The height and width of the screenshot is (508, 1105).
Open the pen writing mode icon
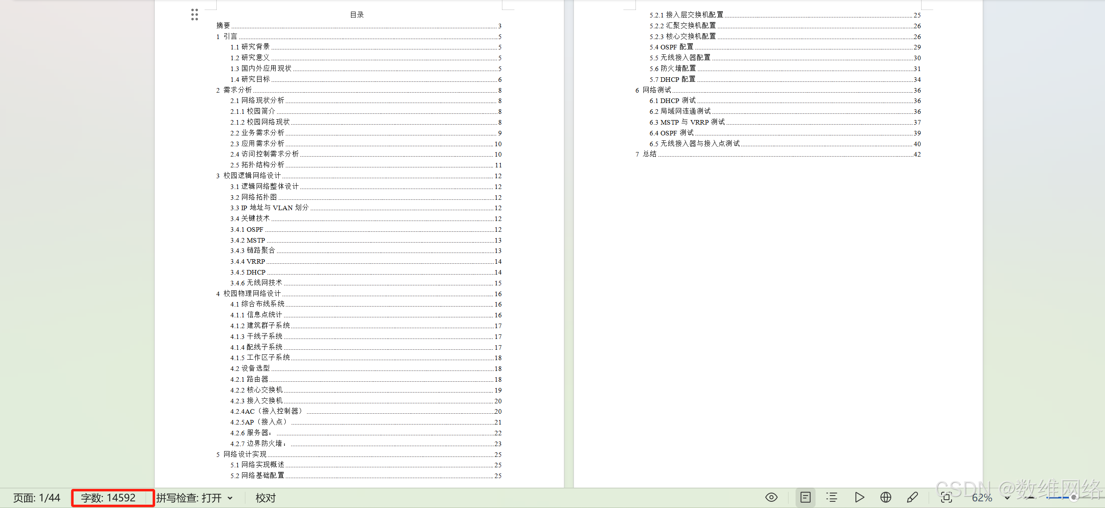[x=912, y=497]
